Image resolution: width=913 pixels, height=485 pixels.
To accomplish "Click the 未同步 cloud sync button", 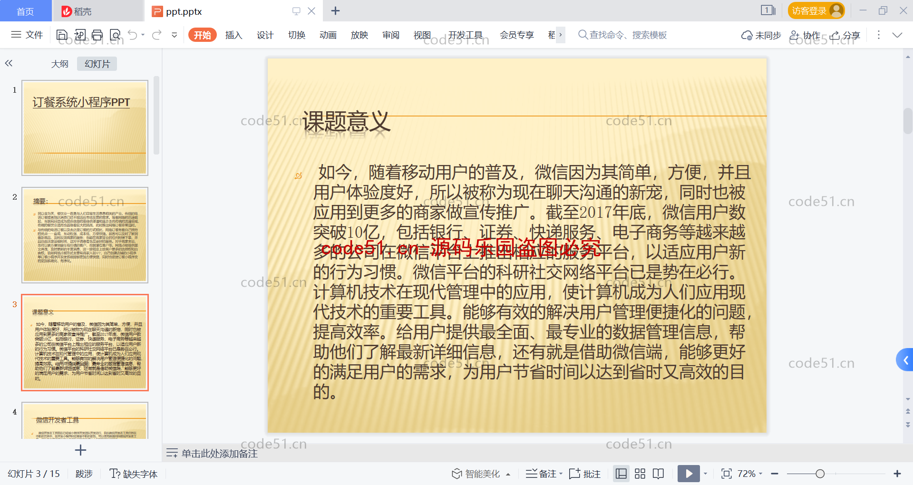I will point(761,35).
